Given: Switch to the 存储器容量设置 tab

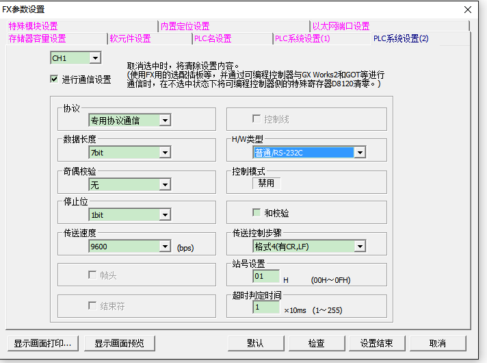Looking at the screenshot, I should [37, 38].
